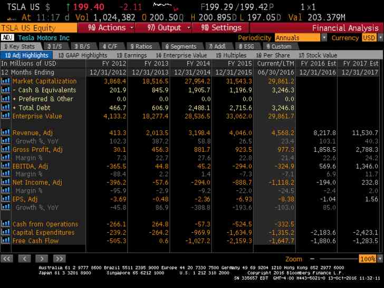Click FY 2015 market cap value 31,543.3
384x288 pixels.
(x=239, y=81)
